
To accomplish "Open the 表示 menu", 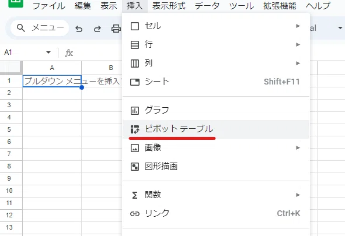I will [x=109, y=6].
